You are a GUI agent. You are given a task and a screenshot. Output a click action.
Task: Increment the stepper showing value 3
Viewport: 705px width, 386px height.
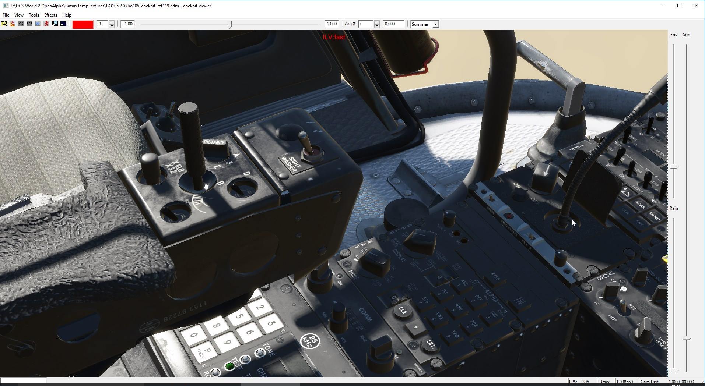112,22
